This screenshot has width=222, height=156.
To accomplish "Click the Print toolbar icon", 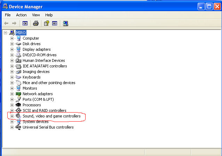I will click(35, 23).
